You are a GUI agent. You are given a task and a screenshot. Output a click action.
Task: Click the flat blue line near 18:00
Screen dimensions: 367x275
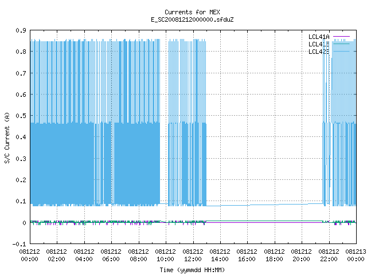(x=274, y=205)
